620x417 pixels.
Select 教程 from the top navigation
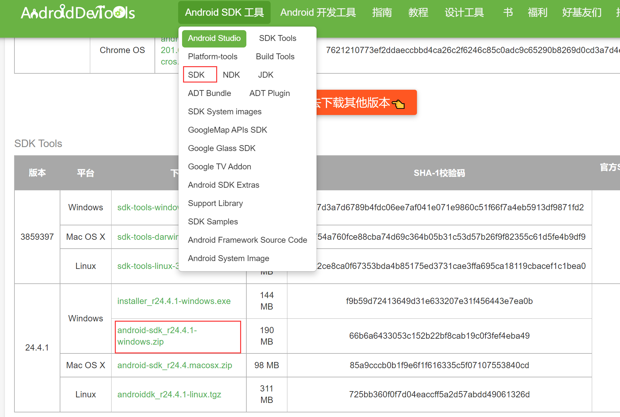pos(418,12)
